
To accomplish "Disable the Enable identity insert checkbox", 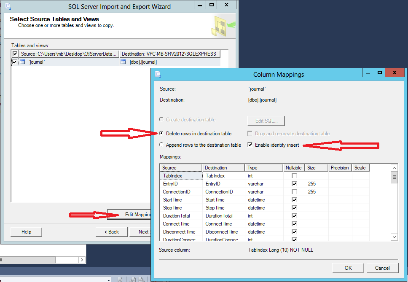I will click(x=250, y=145).
